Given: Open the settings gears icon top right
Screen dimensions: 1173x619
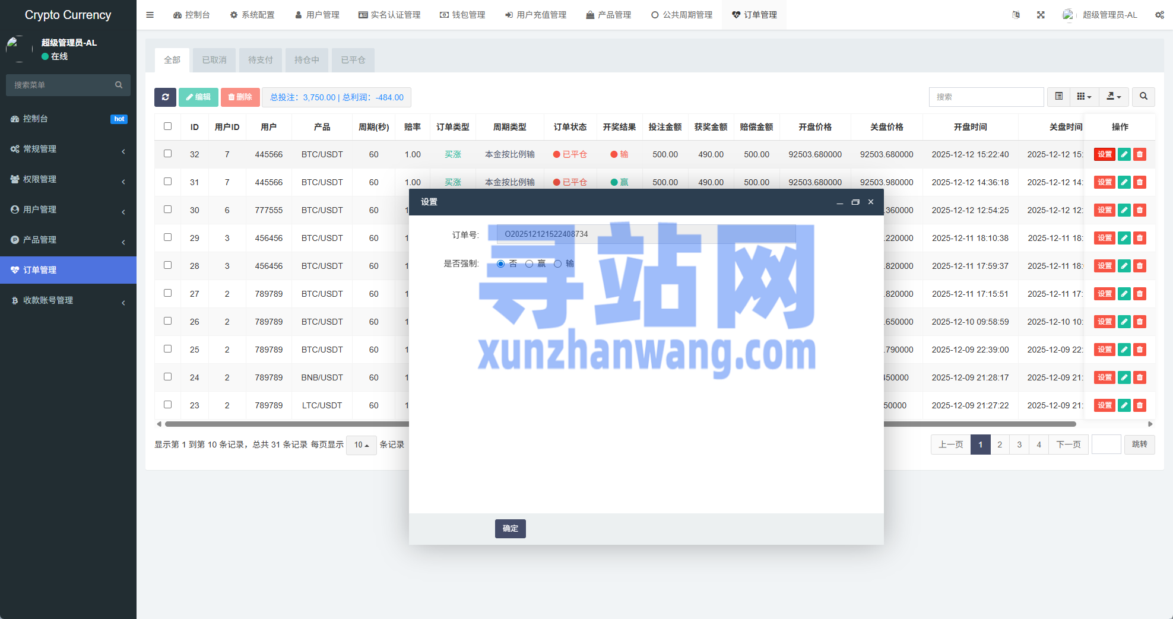Looking at the screenshot, I should click(x=1159, y=15).
